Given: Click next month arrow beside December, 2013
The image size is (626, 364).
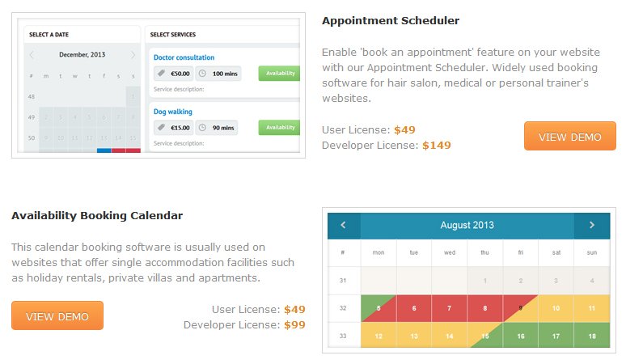Looking at the screenshot, I should (133, 55).
